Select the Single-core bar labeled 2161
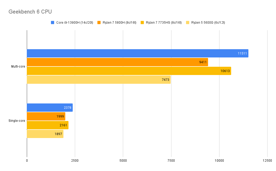Screen dimensions: 276x171 (x=48, y=125)
